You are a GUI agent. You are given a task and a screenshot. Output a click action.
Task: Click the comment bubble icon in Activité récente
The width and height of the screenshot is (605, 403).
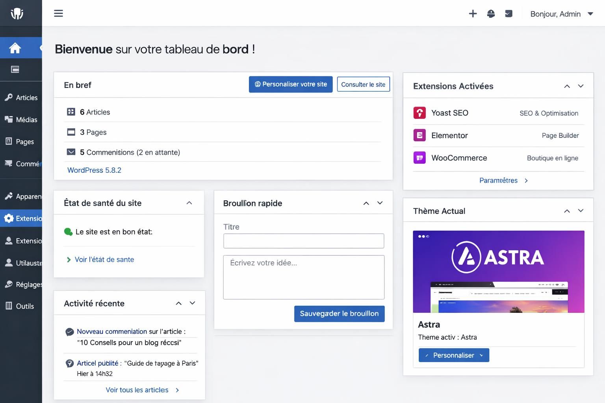coord(69,332)
